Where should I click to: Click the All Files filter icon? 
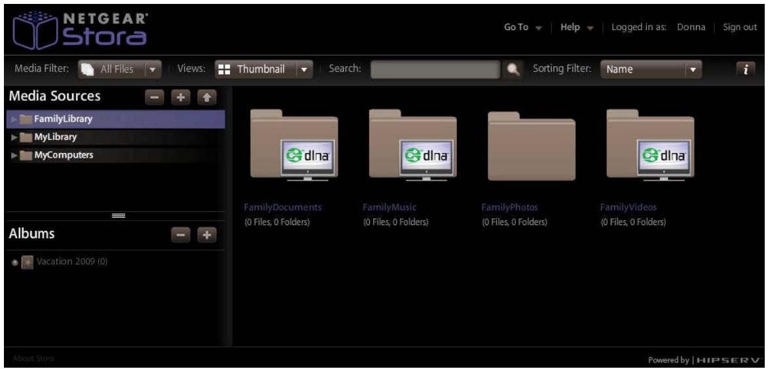[87, 69]
